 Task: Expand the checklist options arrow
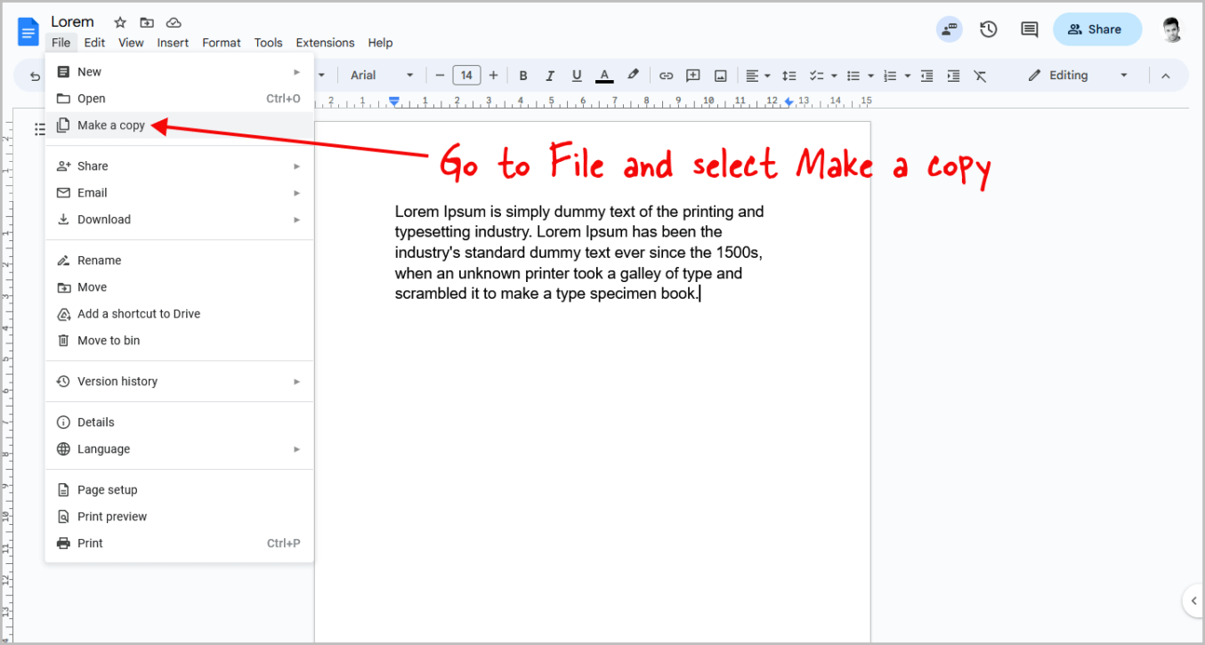pyautogui.click(x=834, y=76)
